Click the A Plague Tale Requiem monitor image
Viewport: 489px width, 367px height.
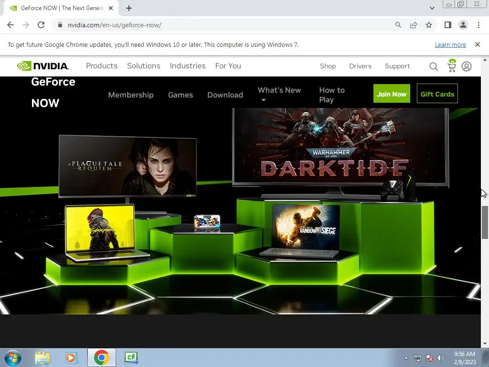tap(128, 166)
